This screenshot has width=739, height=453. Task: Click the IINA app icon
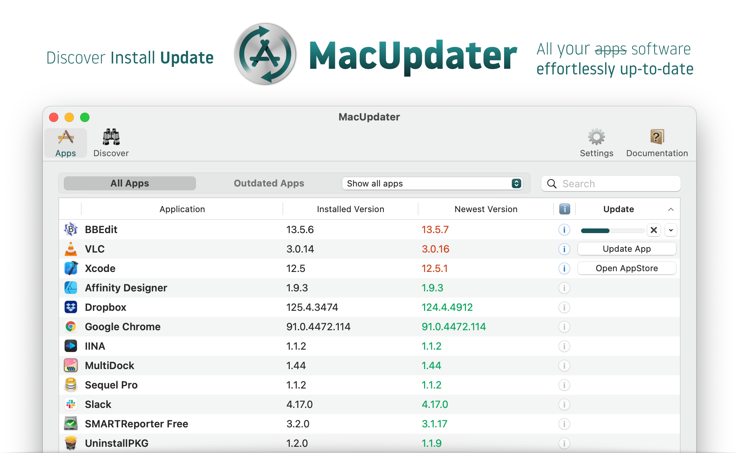click(71, 346)
